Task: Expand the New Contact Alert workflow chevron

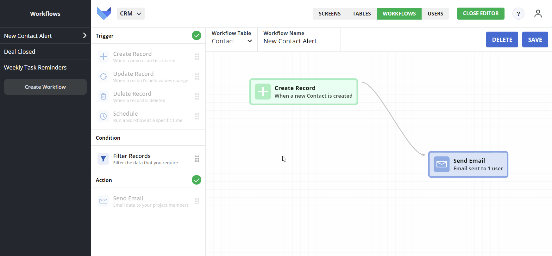Action: pyautogui.click(x=85, y=35)
